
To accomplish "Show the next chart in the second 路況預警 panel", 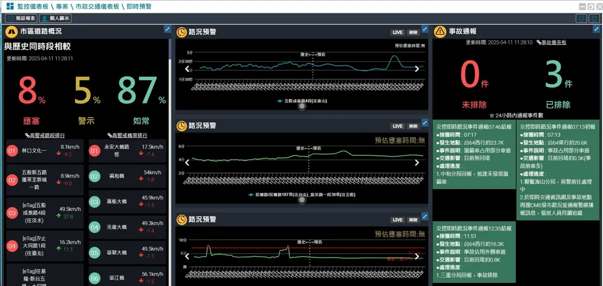I will click(x=417, y=162).
